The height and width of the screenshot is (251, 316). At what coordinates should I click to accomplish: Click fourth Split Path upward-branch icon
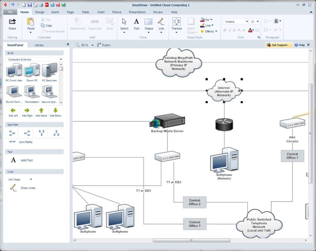[56, 133]
